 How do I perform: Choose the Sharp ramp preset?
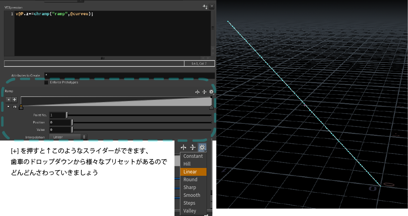(193, 187)
